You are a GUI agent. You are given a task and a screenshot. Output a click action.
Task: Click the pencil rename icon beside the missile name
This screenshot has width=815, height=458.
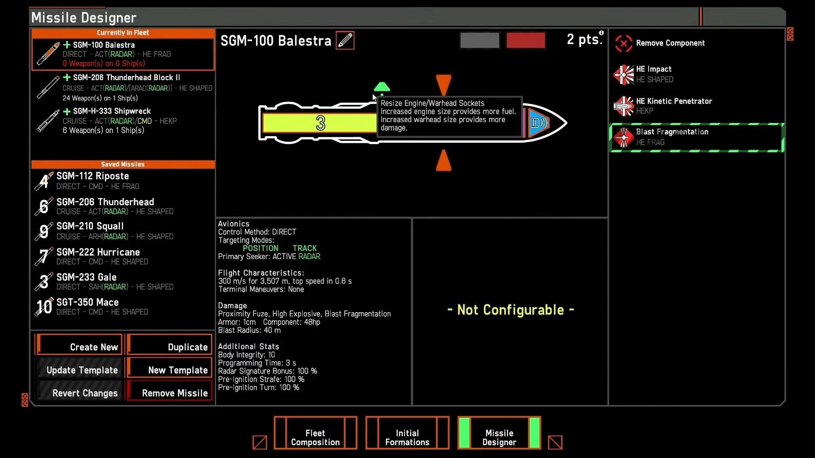(345, 41)
